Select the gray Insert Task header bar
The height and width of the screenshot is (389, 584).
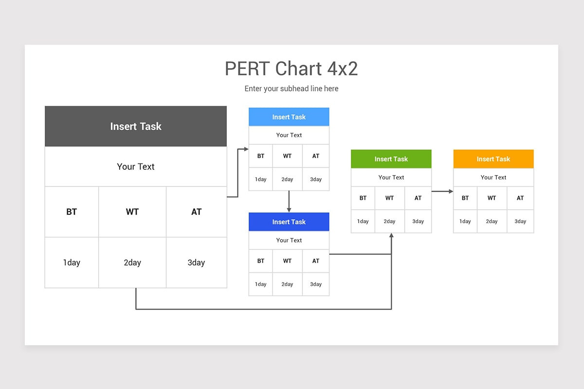coord(135,126)
